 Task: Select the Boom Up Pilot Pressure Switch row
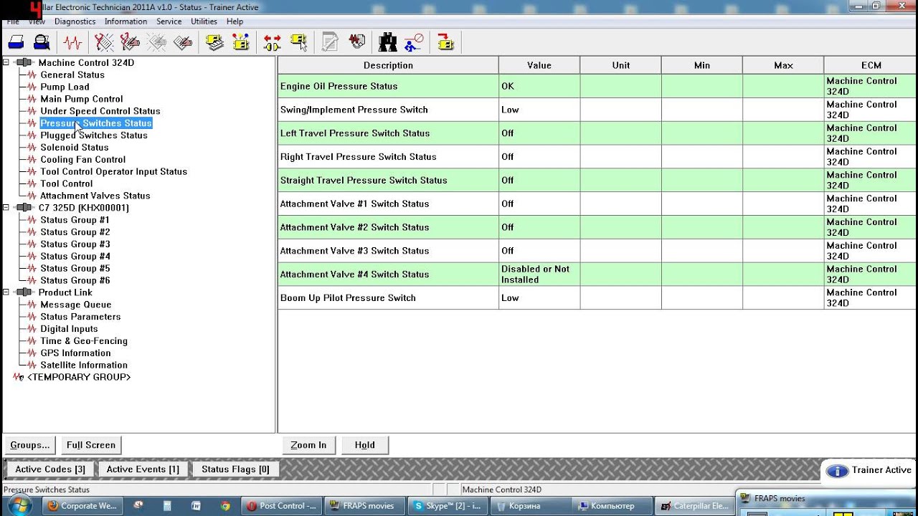coord(597,298)
